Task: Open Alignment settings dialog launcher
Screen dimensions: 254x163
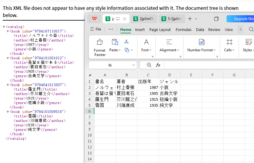Action: (x=180, y=56)
